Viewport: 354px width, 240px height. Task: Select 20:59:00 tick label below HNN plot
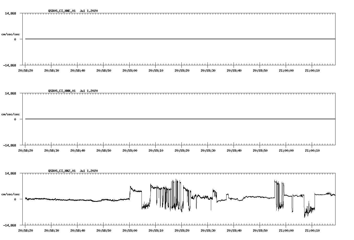(x=130, y=150)
